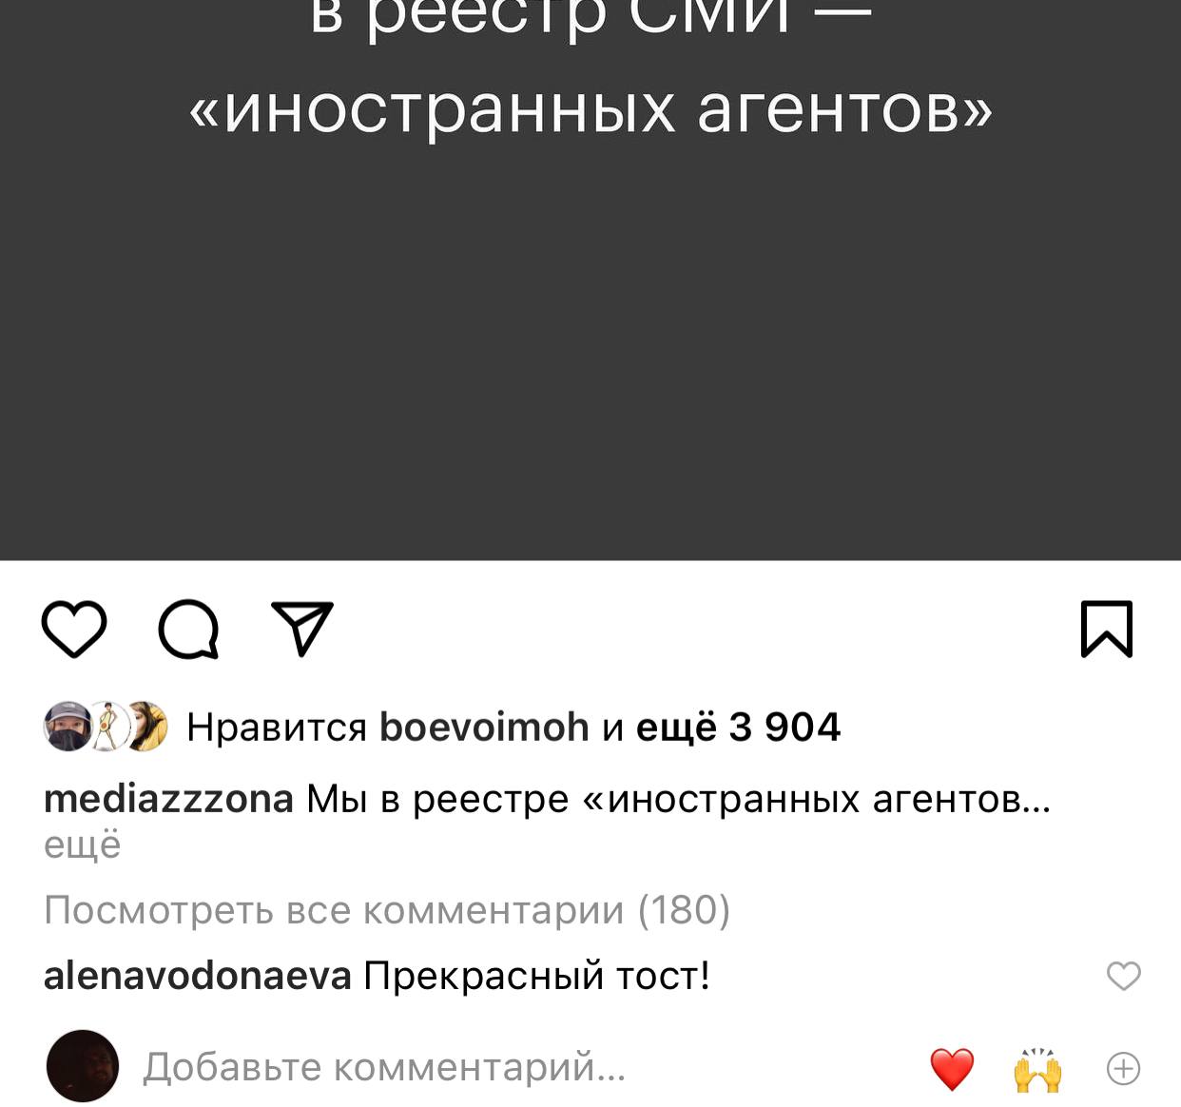Tap your own profile avatar beside the comment field

click(83, 1066)
